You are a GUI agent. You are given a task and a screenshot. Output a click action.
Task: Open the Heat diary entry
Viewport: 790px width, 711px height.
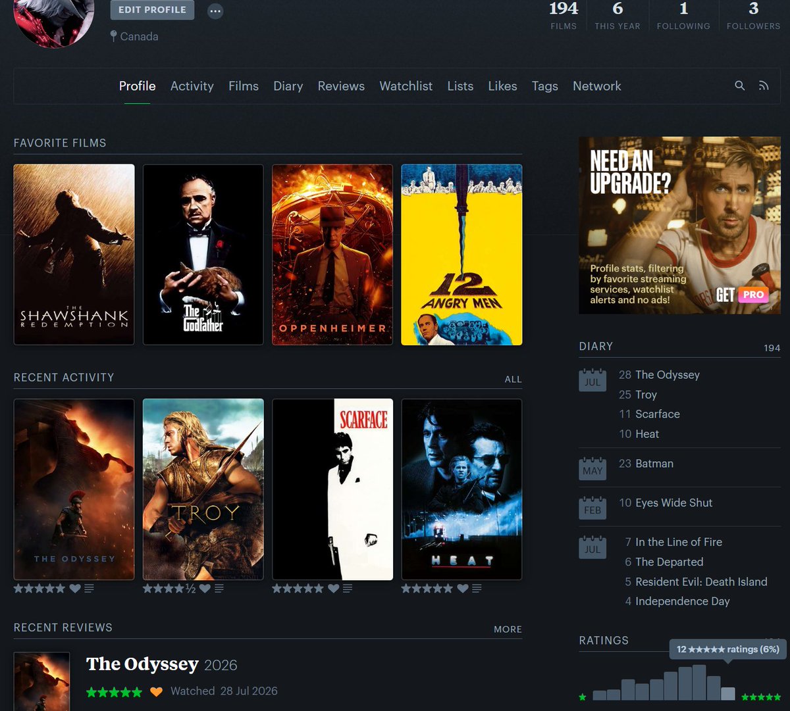647,434
